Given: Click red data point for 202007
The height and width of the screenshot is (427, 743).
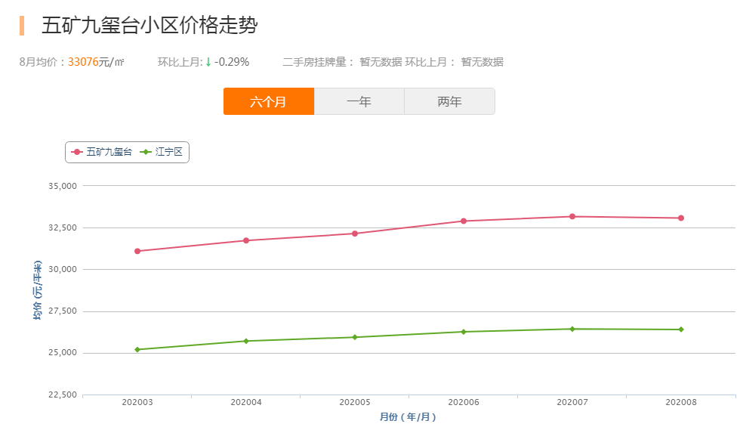Looking at the screenshot, I should pos(572,216).
